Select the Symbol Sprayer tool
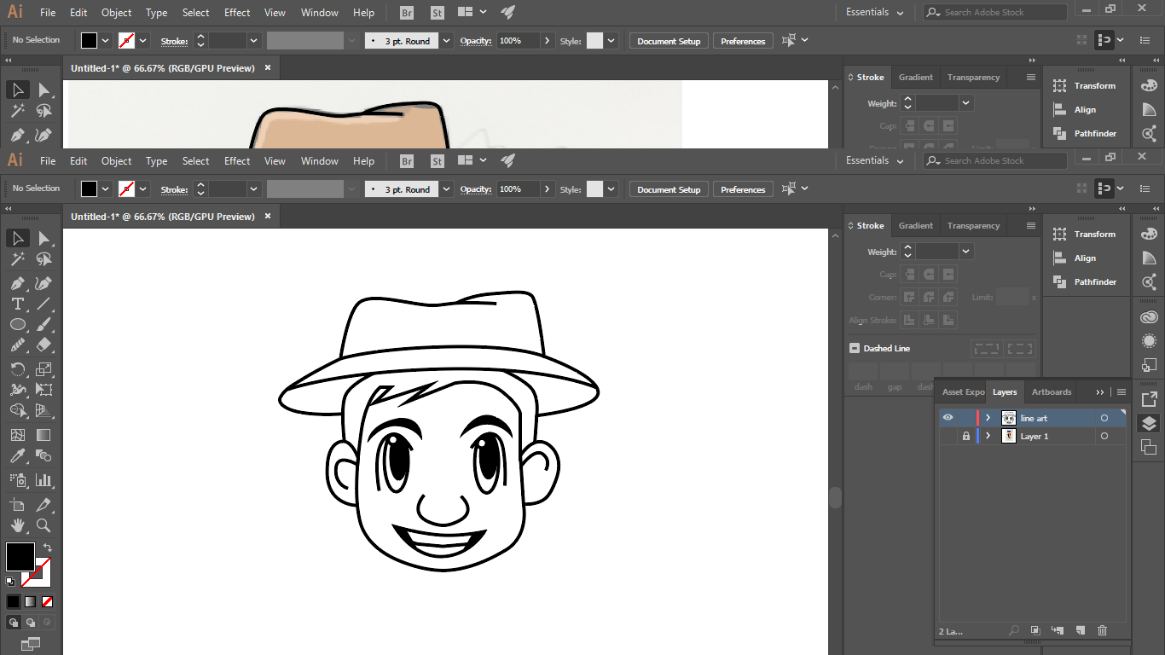The image size is (1165, 655). pyautogui.click(x=17, y=480)
